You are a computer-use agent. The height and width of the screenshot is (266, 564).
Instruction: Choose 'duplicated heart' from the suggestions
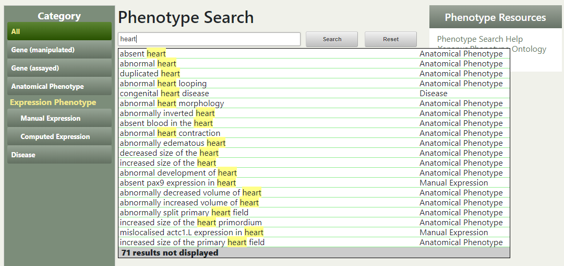coord(150,74)
